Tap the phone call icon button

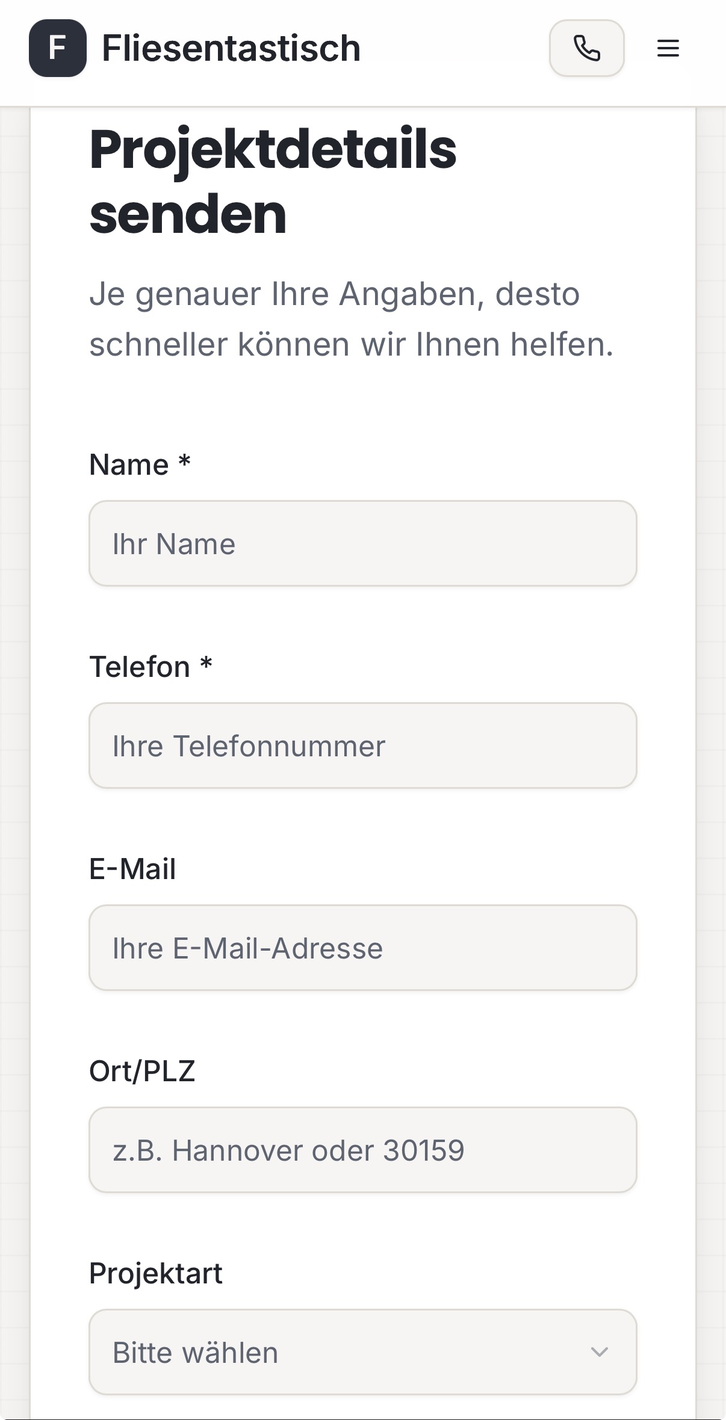(x=586, y=48)
